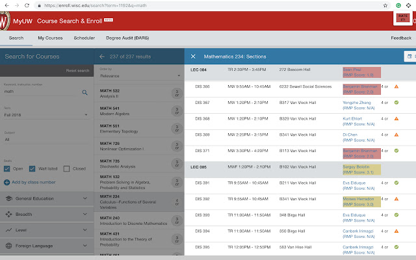Expand the General Education filter section

pos(47,198)
